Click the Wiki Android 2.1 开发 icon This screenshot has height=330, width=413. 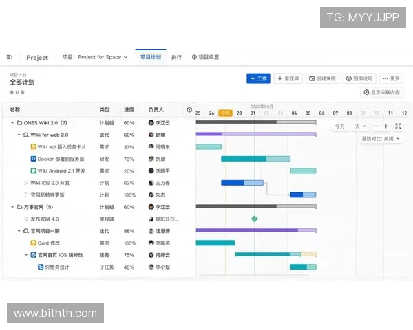[32, 171]
